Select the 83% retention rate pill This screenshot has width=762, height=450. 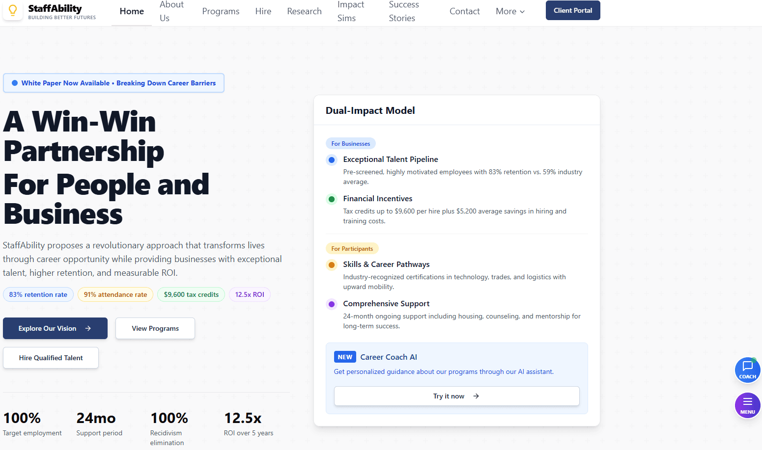(38, 294)
